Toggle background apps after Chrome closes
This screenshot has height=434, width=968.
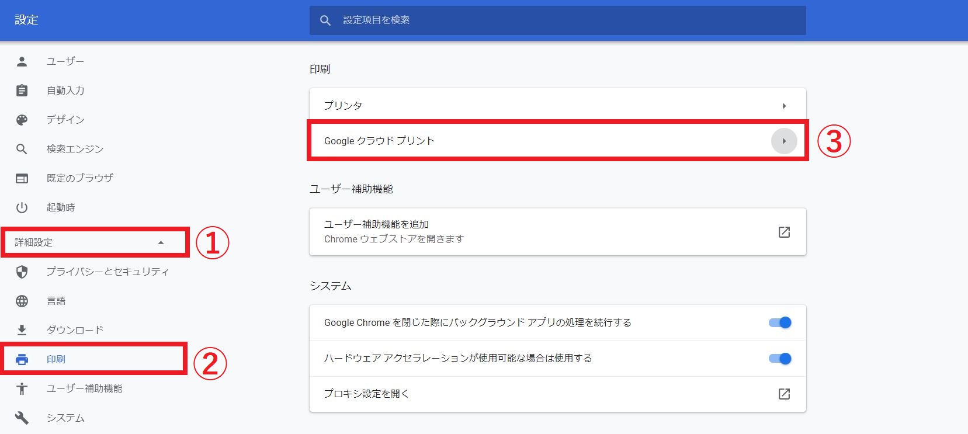tap(780, 322)
